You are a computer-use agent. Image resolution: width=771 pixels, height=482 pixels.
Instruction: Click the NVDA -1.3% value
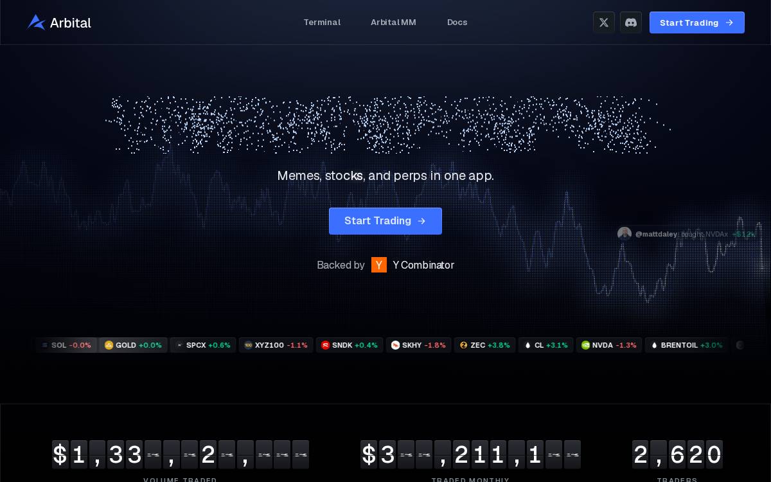[x=626, y=345]
